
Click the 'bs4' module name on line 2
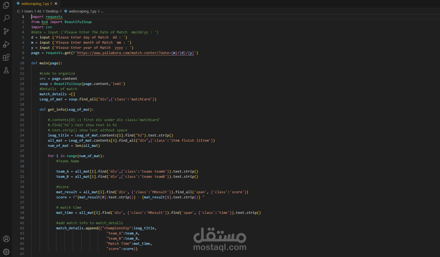45,22
